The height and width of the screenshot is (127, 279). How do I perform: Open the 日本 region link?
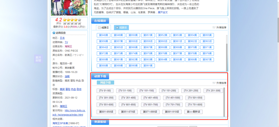click(62, 38)
